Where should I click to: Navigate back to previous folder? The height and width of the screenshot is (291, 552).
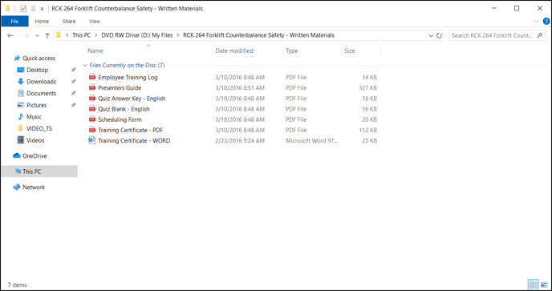[x=10, y=35]
